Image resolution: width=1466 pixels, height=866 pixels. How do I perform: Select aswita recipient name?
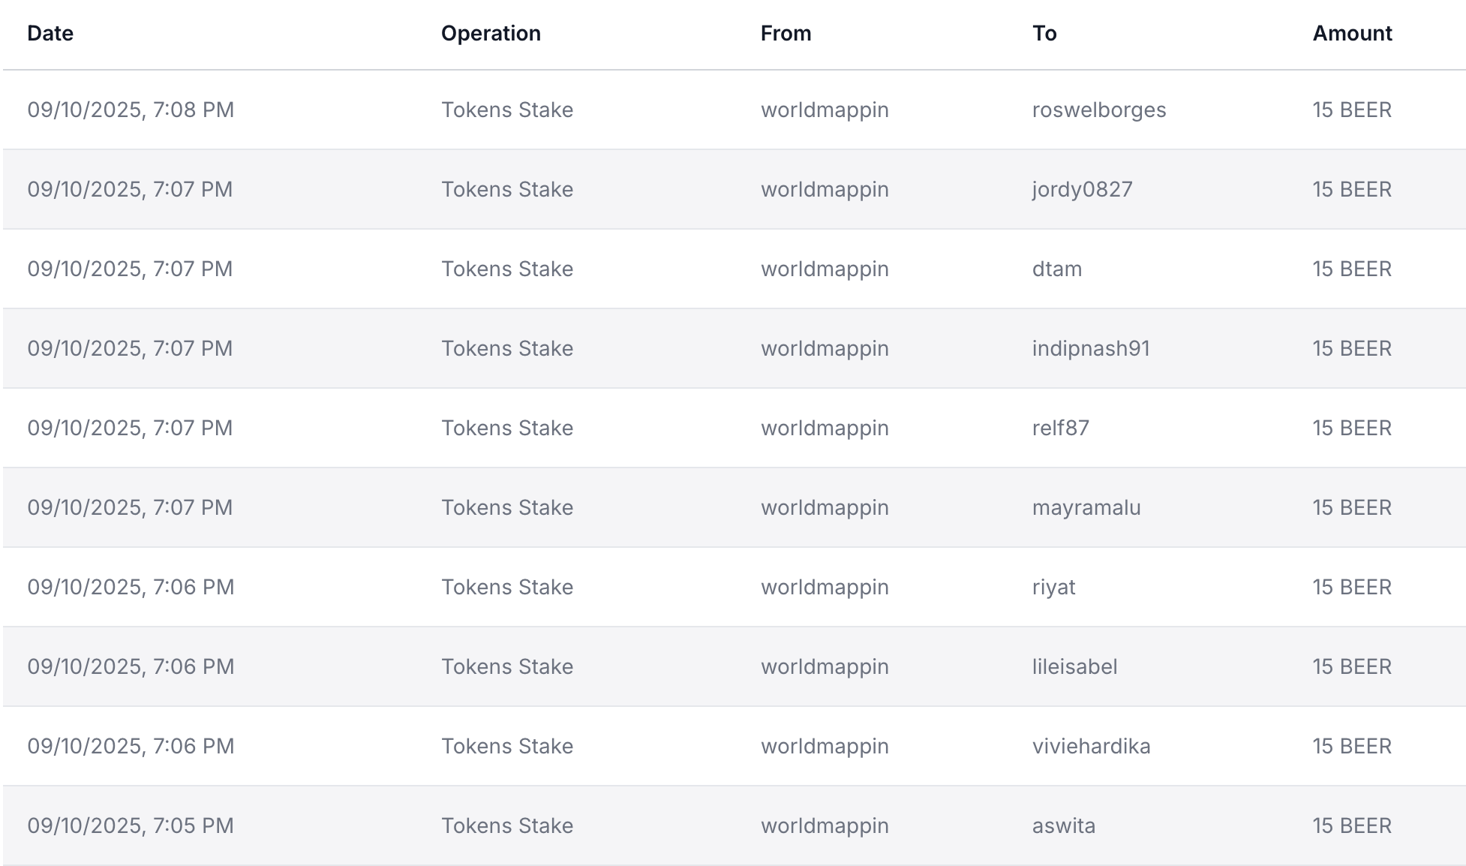(1064, 825)
